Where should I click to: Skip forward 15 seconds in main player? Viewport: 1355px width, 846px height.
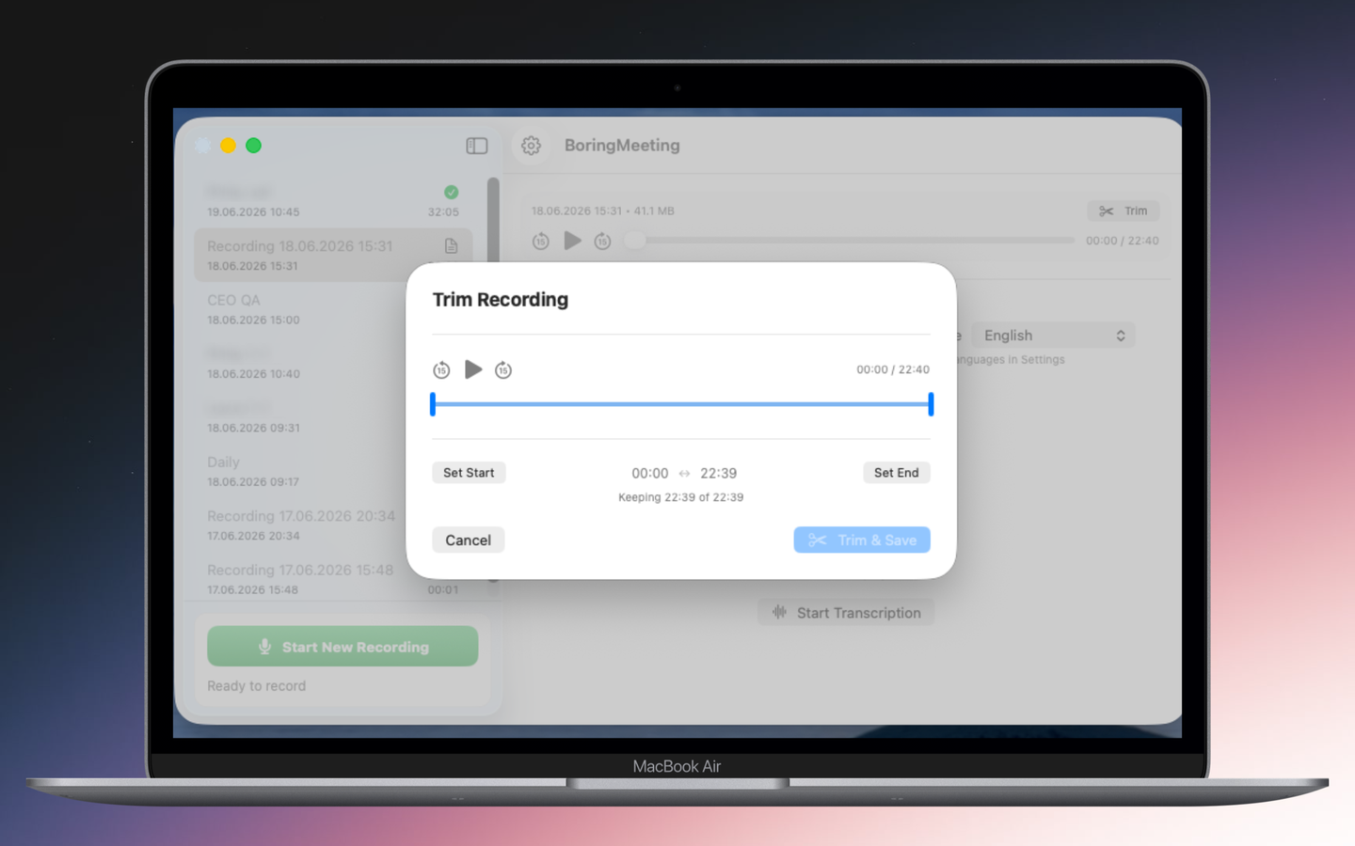tap(602, 242)
